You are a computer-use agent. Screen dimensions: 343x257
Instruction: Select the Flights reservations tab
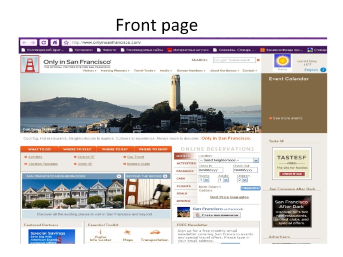pos(185,186)
